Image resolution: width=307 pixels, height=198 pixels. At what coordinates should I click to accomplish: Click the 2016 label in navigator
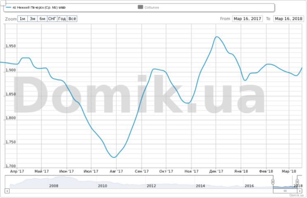point(249,186)
